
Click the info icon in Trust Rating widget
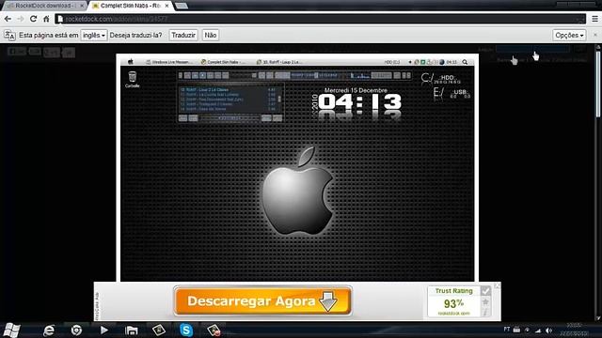[485, 313]
